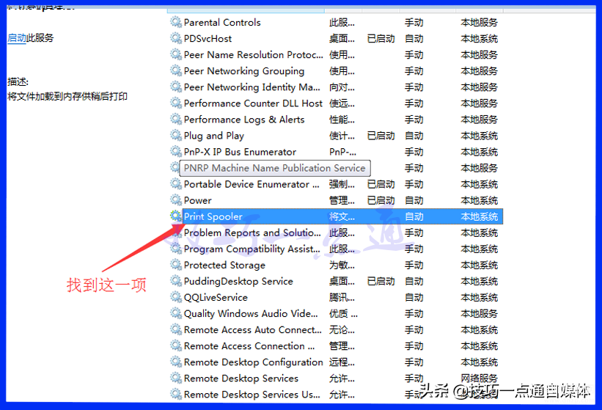The height and width of the screenshot is (410, 602).
Task: Click the gear icon next to Print Spooler
Action: tap(176, 216)
